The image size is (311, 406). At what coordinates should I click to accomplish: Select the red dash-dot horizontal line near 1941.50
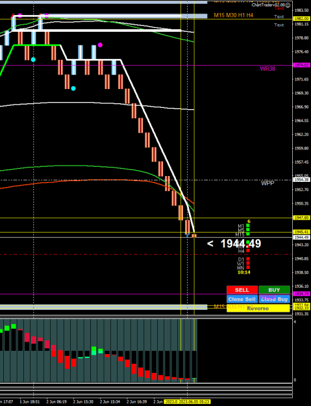pyautogui.click(x=146, y=254)
